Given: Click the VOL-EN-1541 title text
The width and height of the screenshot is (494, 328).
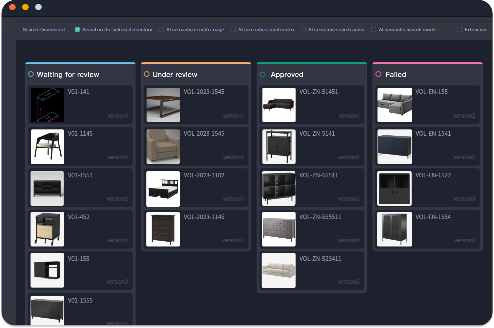Looking at the screenshot, I should tap(433, 134).
